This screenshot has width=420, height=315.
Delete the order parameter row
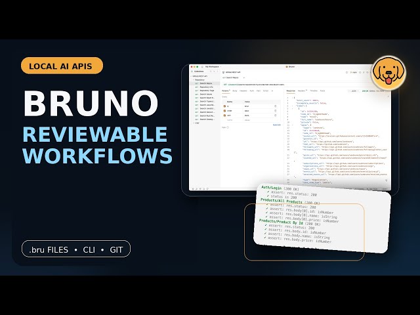276,111
